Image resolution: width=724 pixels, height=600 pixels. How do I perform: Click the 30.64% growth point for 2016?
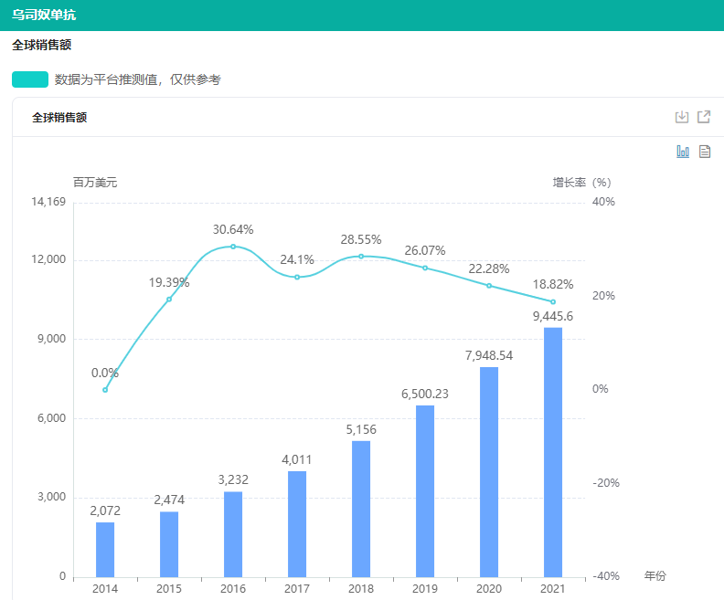233,247
